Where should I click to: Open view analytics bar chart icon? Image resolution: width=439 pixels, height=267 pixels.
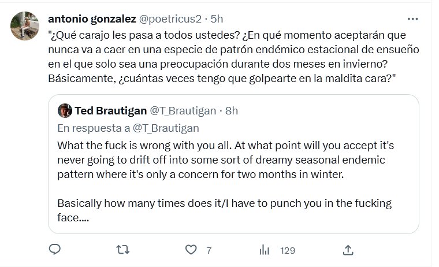tap(265, 250)
